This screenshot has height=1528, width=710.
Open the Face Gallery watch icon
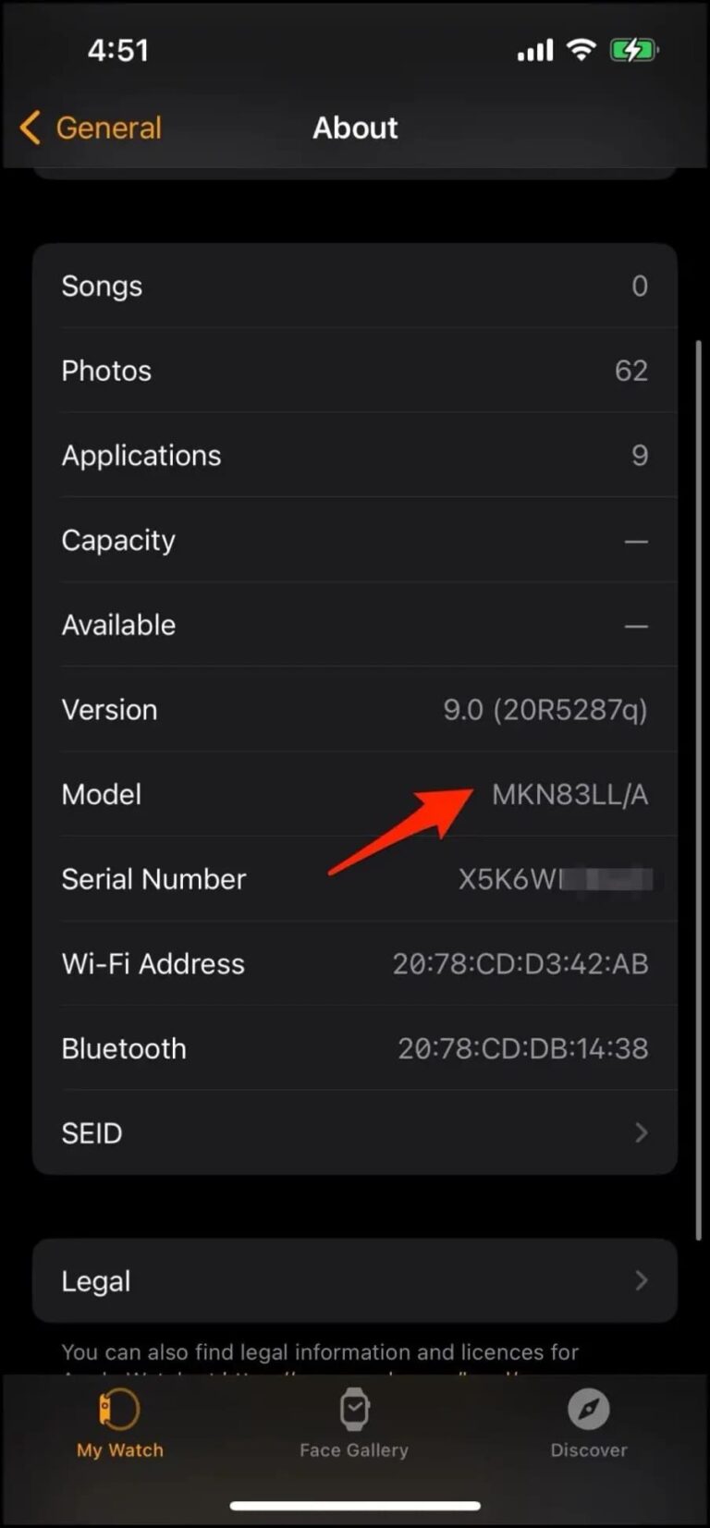coord(354,1409)
